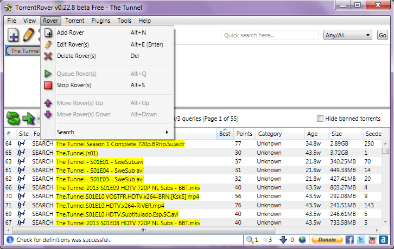Image resolution: width=394 pixels, height=249 pixels.
Task: Click the Delete Rover(s) red X icon in menu
Action: [48, 56]
